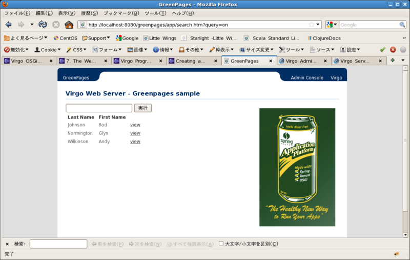The width and height of the screenshot is (410, 260).
Task: Open a new tab with plus icon
Action: point(393,61)
